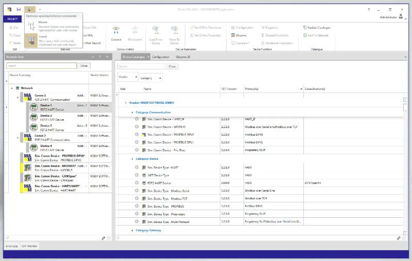Screen dimensions: 412x261
Task: Open the Vendor grouping dropdown
Action: (128, 77)
